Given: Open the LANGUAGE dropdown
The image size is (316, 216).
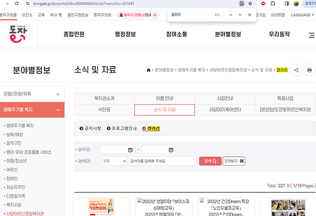Looking at the screenshot, I should coord(302,15).
